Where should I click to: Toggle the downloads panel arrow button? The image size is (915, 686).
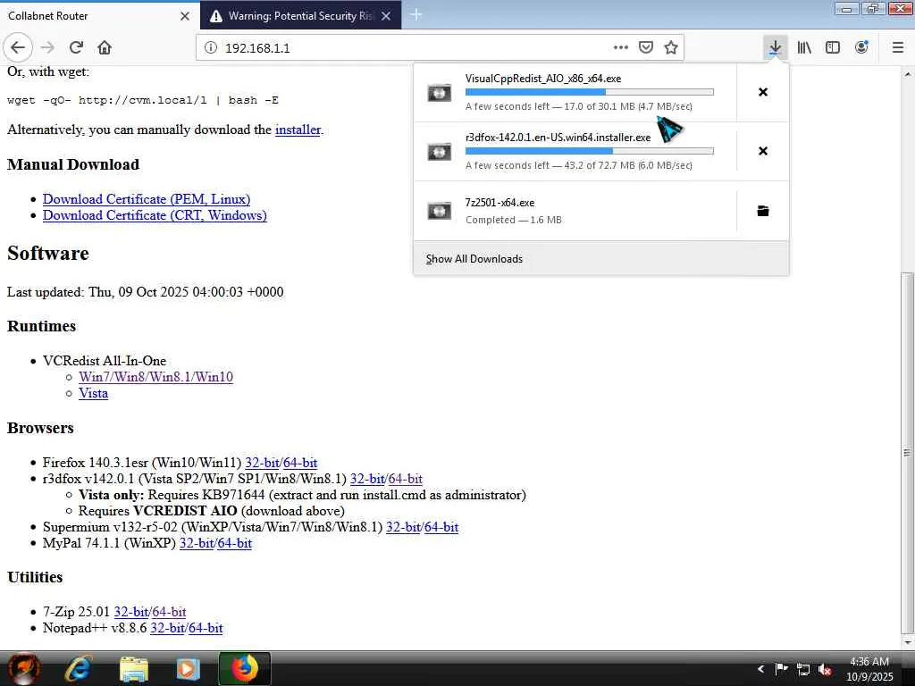tap(775, 47)
